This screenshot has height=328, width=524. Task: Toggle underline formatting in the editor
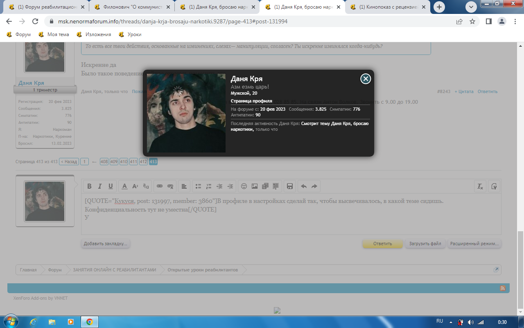[111, 186]
